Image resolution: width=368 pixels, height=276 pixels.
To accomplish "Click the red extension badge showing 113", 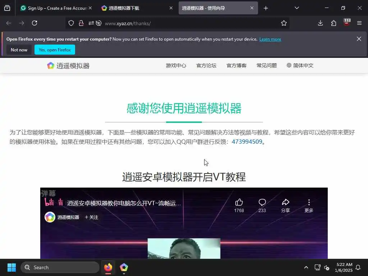I will [x=347, y=22].
